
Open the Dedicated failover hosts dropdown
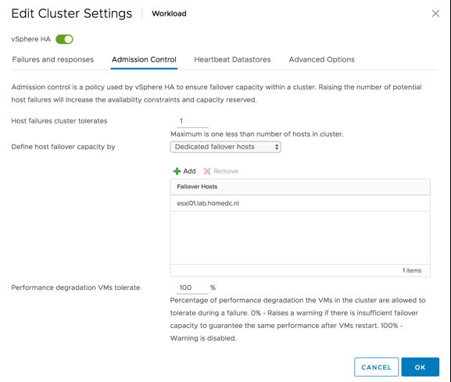[x=225, y=147]
